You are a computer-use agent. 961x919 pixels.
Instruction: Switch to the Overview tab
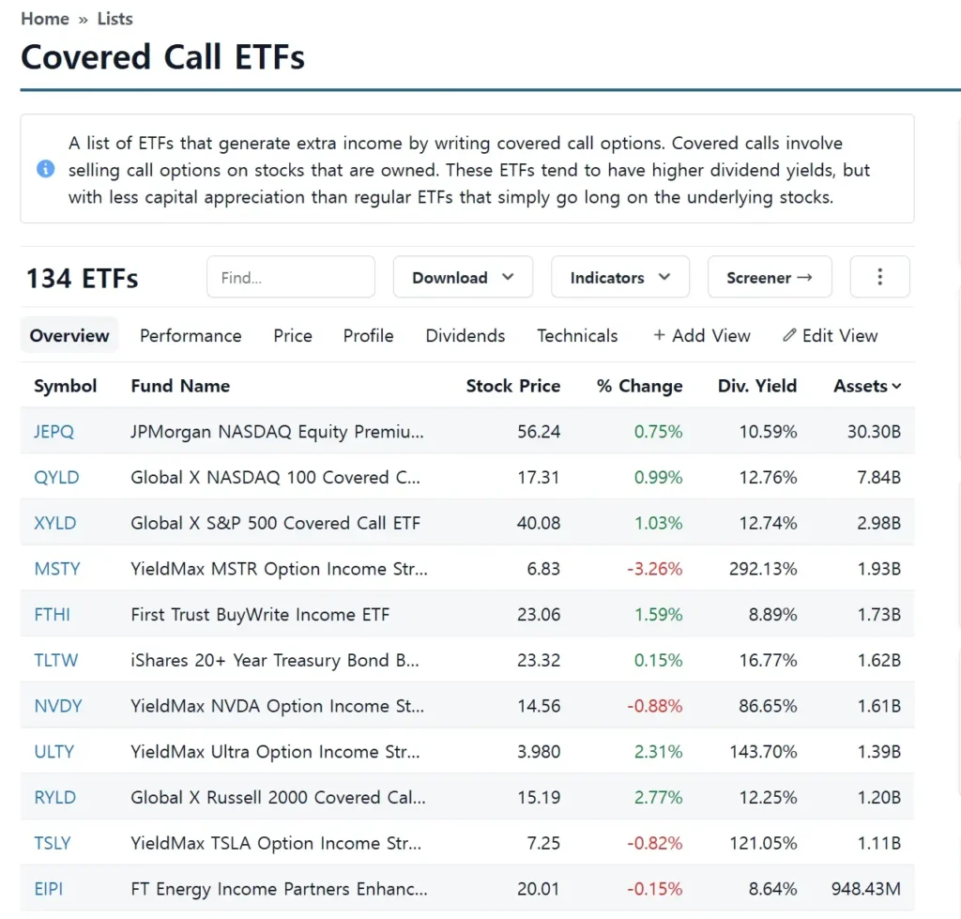click(69, 335)
